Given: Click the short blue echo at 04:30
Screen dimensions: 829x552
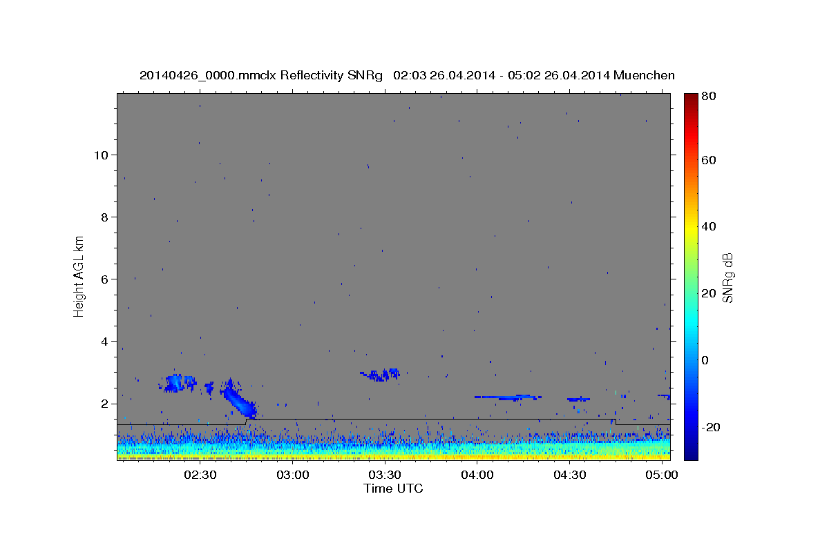Looking at the screenshot, I should click(x=579, y=400).
